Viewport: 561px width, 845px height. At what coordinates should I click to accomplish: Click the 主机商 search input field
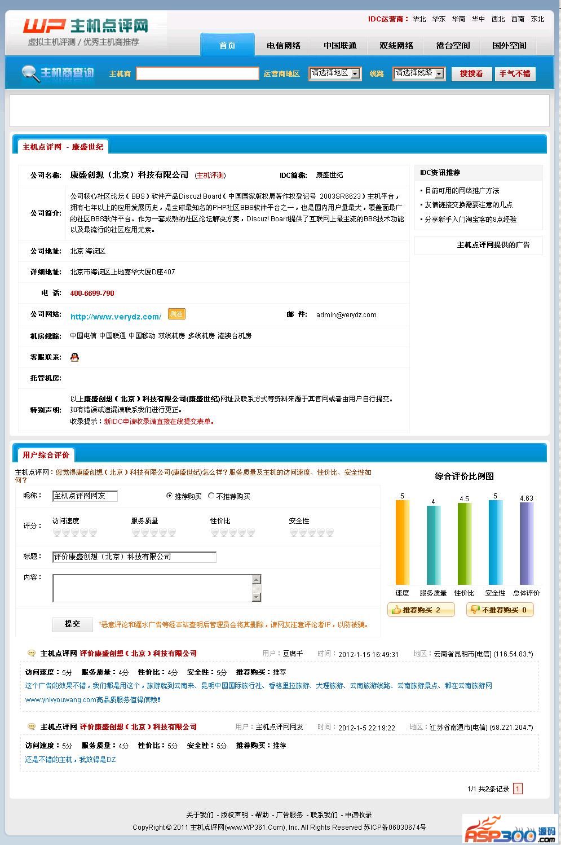coord(197,73)
